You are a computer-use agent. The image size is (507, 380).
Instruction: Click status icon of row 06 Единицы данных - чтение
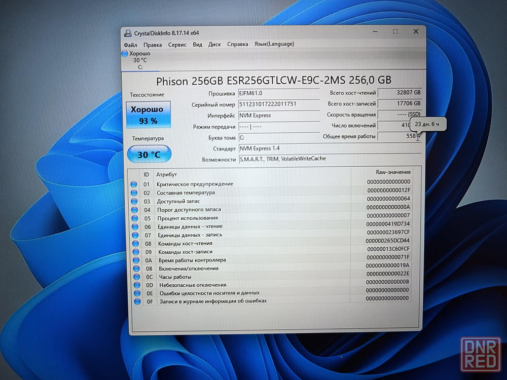pos(135,227)
